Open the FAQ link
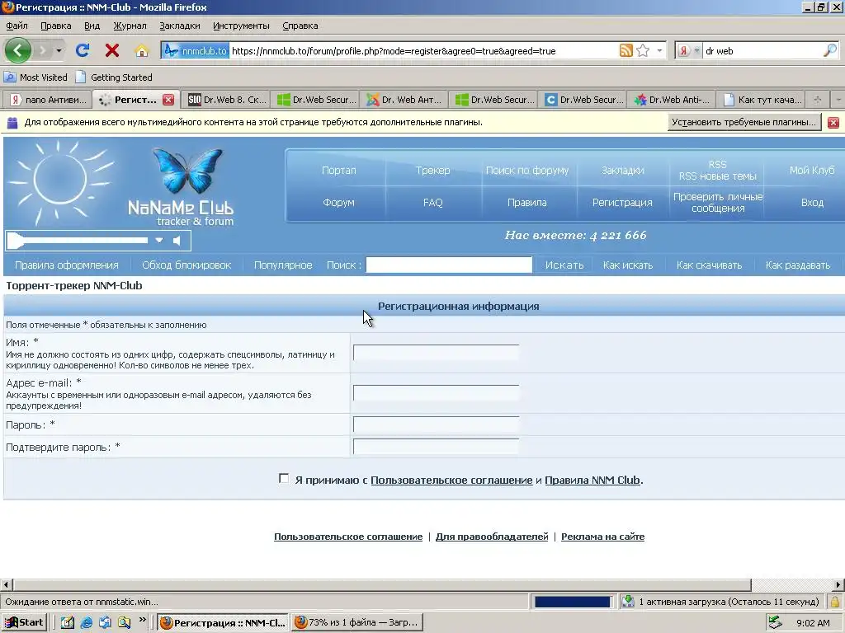Viewport: 845px width, 633px height. [x=432, y=203]
